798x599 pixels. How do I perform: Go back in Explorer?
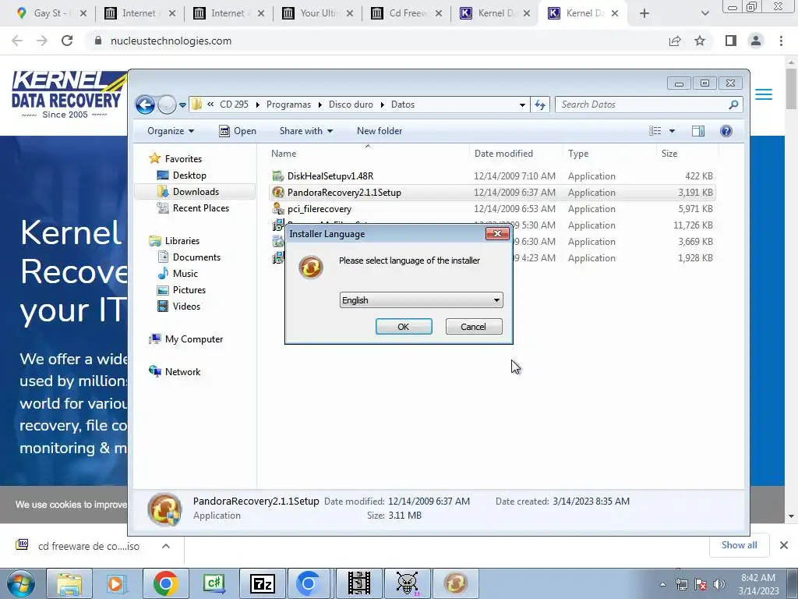pos(145,105)
